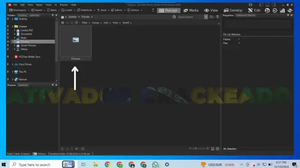Toggle Easy-Select box next to Documents
Image resolution: width=300 pixels, height=168 pixels.
click(x=8, y=34)
